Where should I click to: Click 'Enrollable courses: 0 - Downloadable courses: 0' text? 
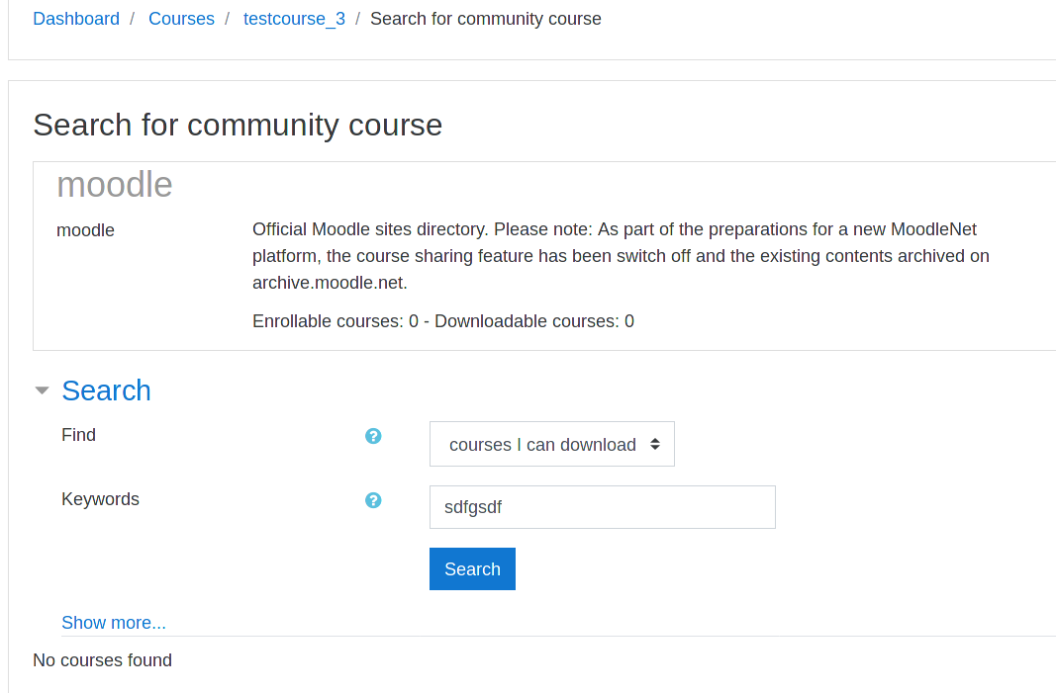click(x=443, y=321)
